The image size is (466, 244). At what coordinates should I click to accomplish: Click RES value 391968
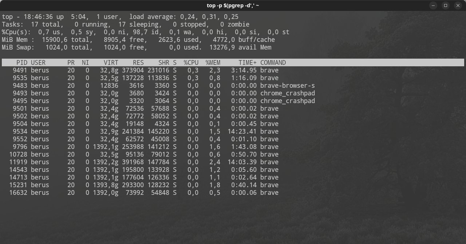click(x=133, y=162)
